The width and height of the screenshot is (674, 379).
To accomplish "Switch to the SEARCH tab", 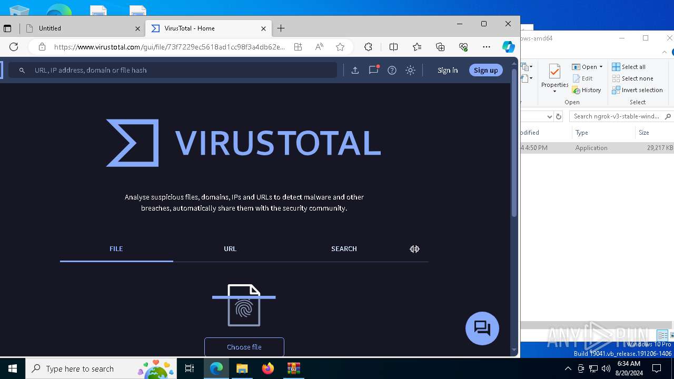I will click(x=344, y=249).
